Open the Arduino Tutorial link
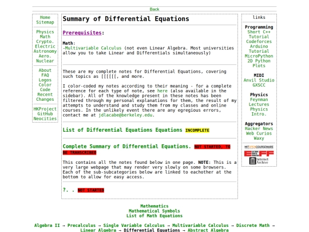Screen dimensions: 309x232 (x=259, y=49)
